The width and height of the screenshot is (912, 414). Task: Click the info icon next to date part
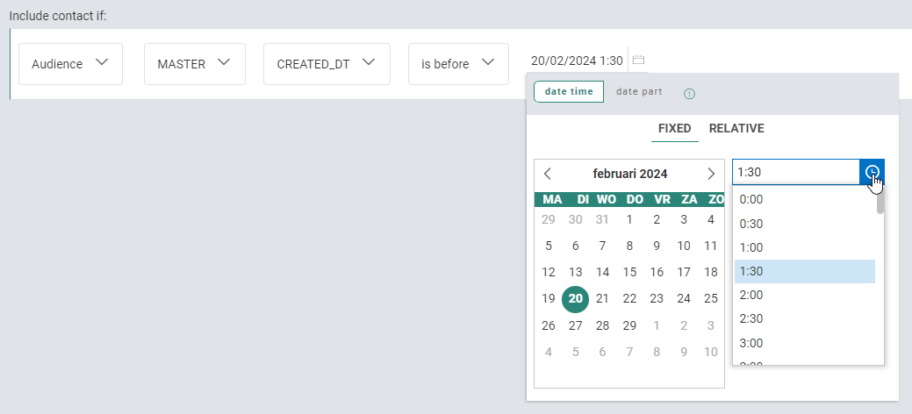(x=689, y=94)
